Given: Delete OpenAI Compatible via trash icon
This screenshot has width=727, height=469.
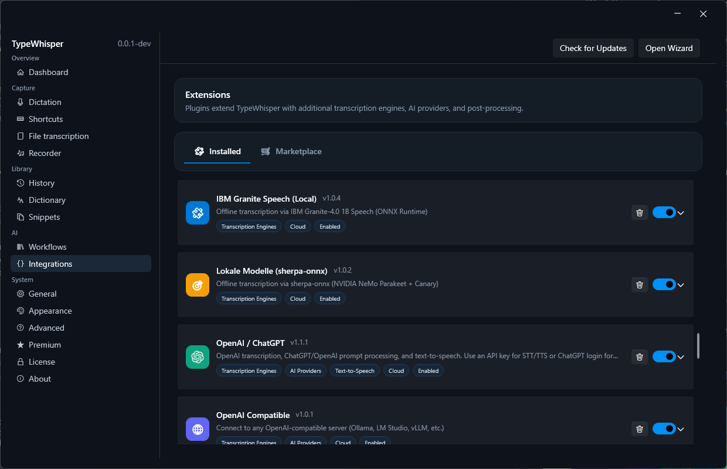Looking at the screenshot, I should pos(640,429).
